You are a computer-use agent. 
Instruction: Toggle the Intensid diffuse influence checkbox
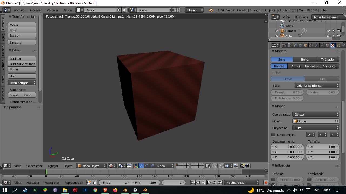(273, 179)
